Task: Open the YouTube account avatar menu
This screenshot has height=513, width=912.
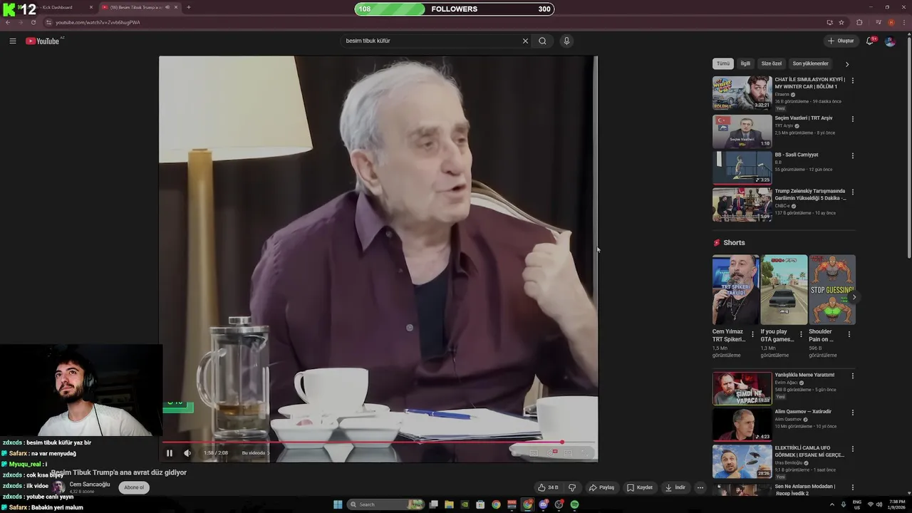Action: click(890, 41)
